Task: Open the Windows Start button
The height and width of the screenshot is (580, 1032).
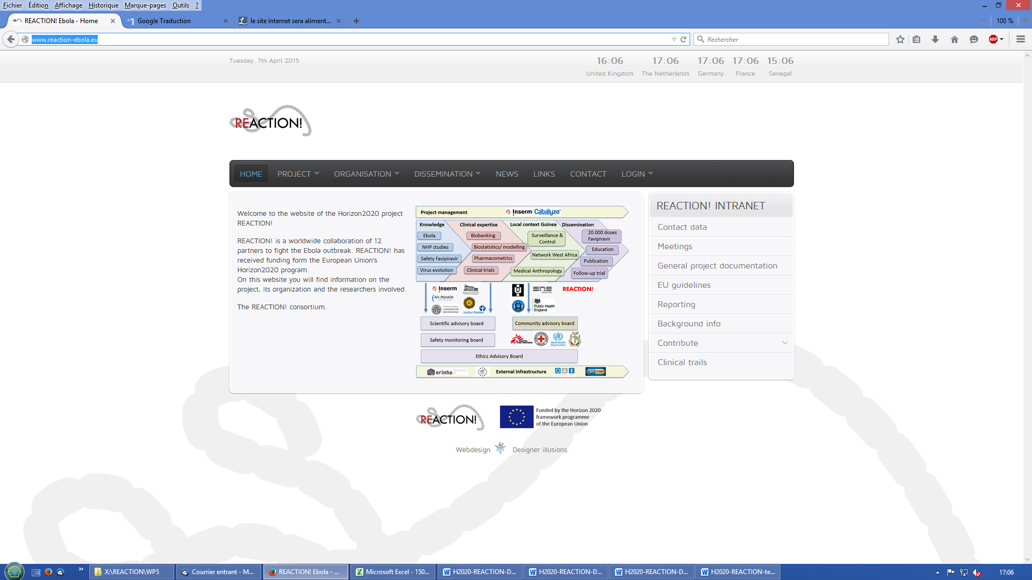Action: point(15,571)
